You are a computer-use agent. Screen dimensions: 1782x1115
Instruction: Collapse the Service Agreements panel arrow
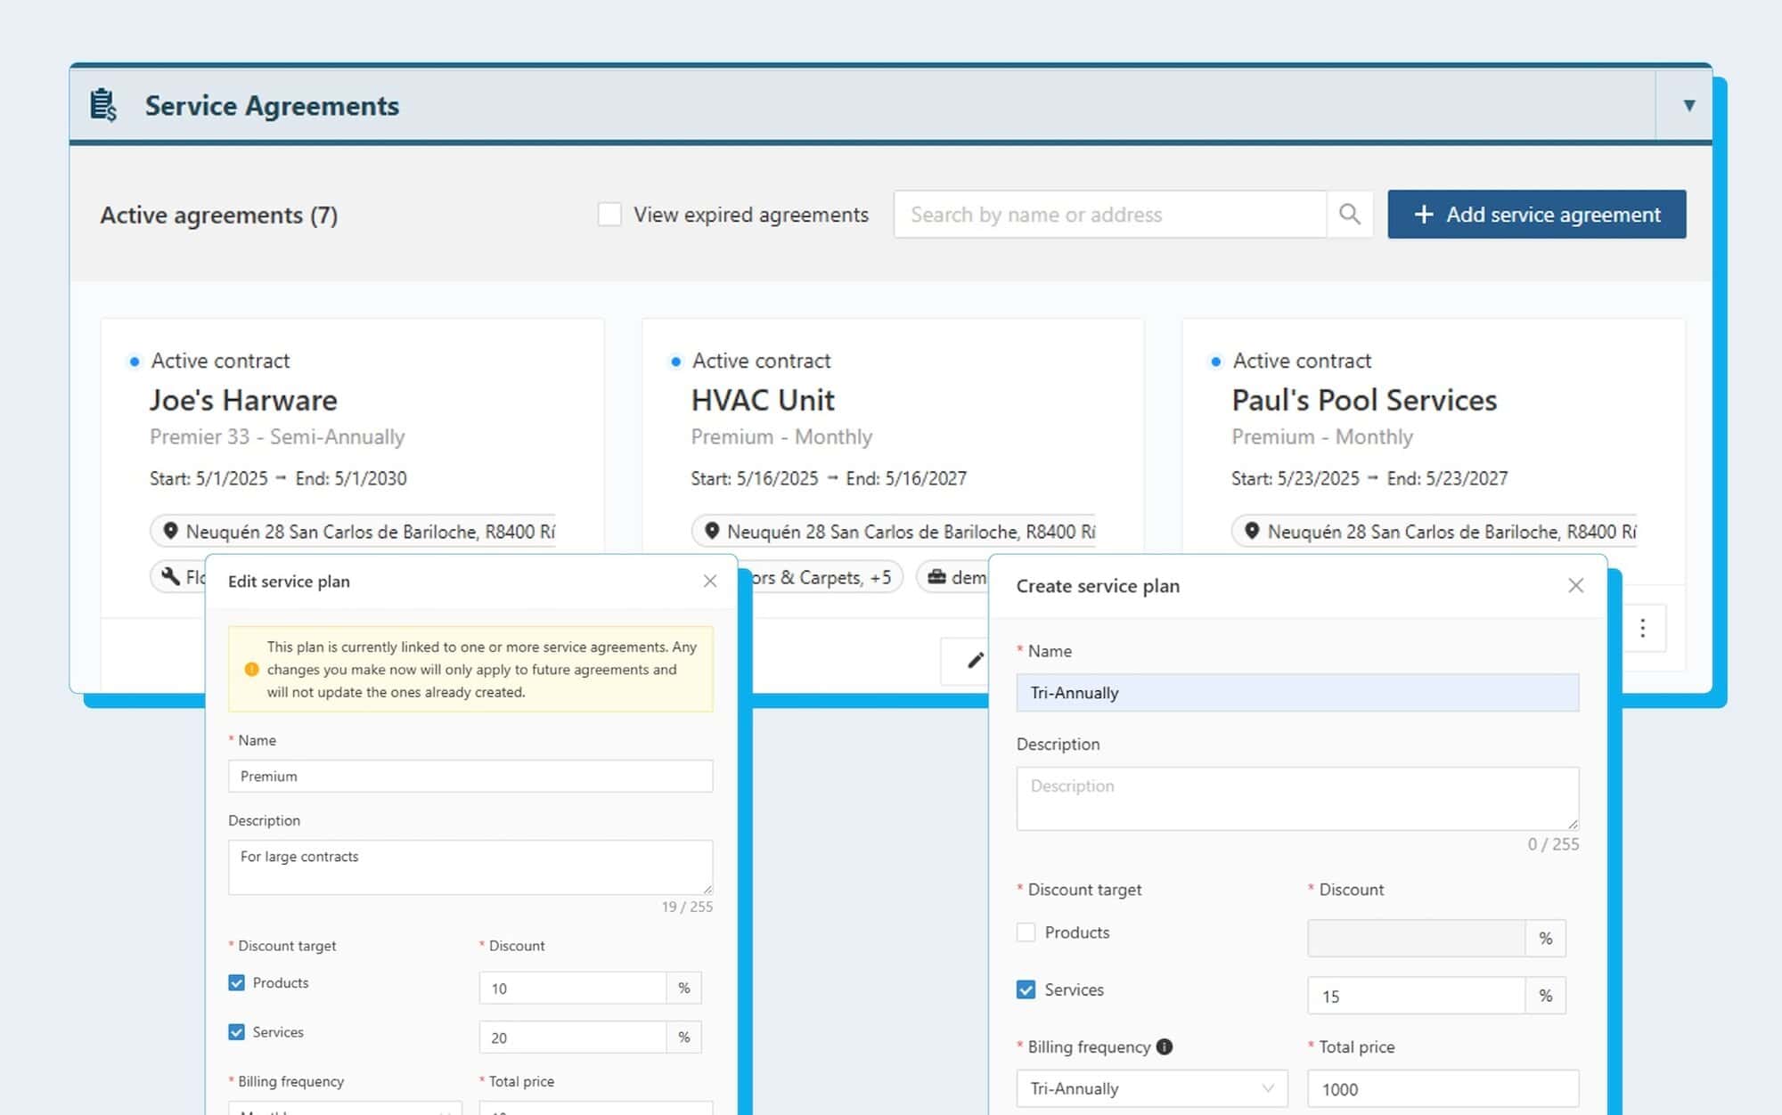click(1688, 105)
